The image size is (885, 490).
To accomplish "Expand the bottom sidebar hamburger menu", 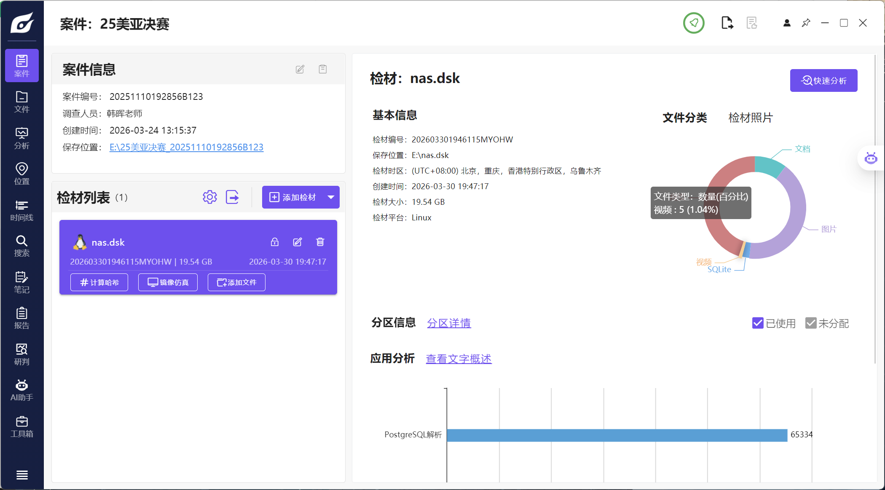I will pyautogui.click(x=21, y=475).
